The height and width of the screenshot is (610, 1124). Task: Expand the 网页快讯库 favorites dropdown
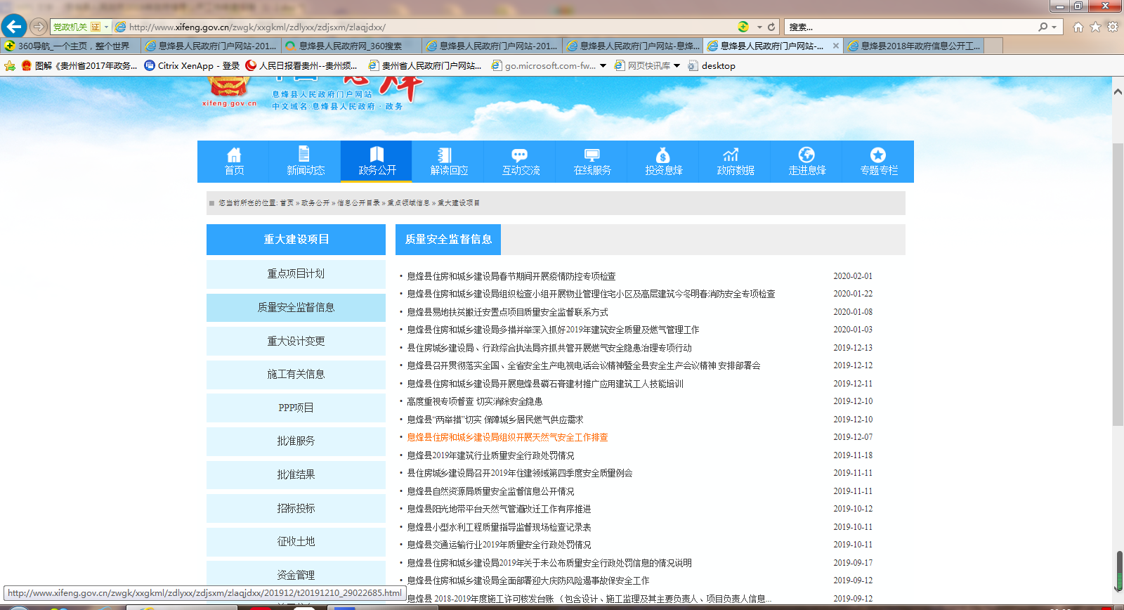pos(677,65)
